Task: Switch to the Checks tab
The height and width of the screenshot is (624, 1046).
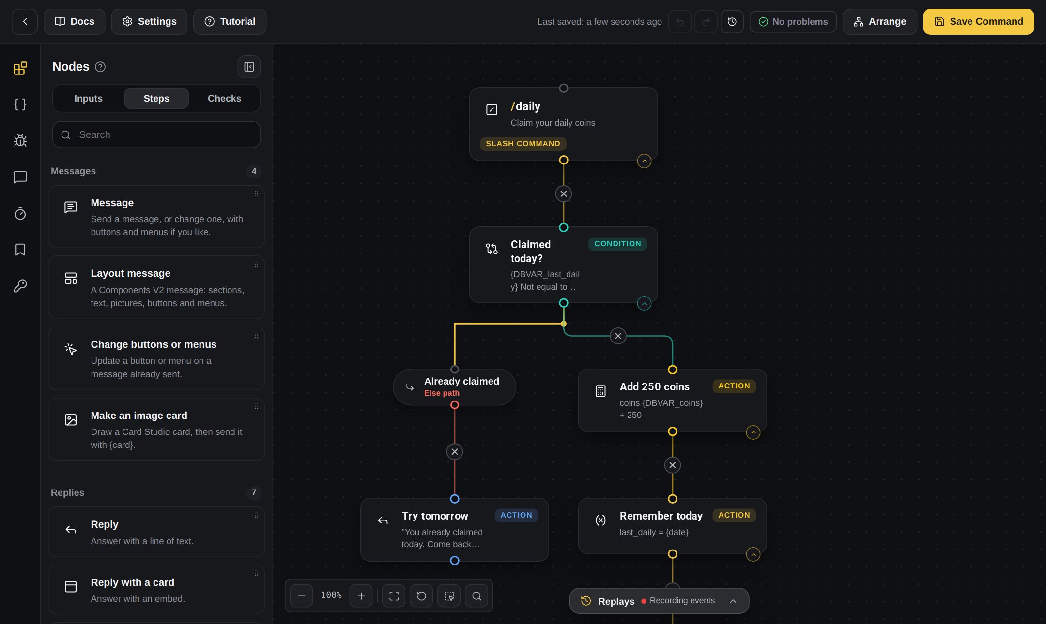Action: 224,99
